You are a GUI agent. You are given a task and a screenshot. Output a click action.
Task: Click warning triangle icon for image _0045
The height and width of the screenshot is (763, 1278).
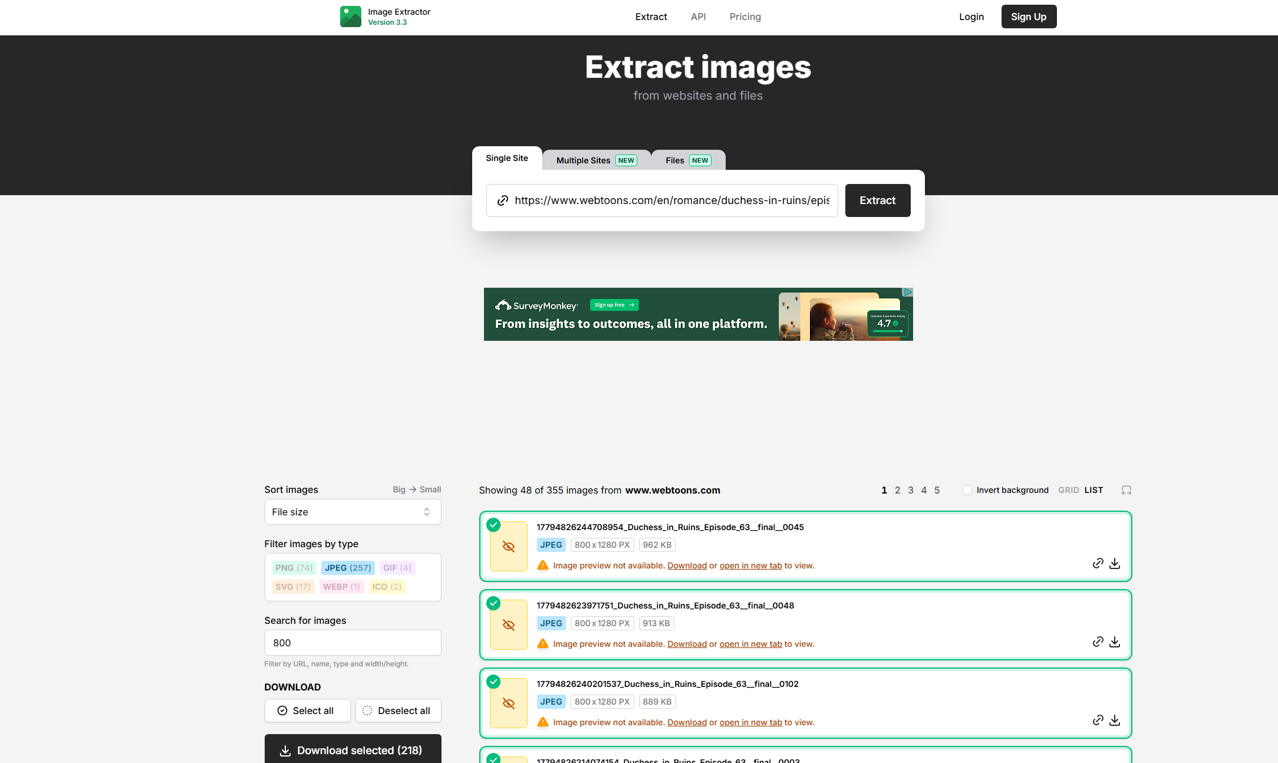pyautogui.click(x=543, y=565)
